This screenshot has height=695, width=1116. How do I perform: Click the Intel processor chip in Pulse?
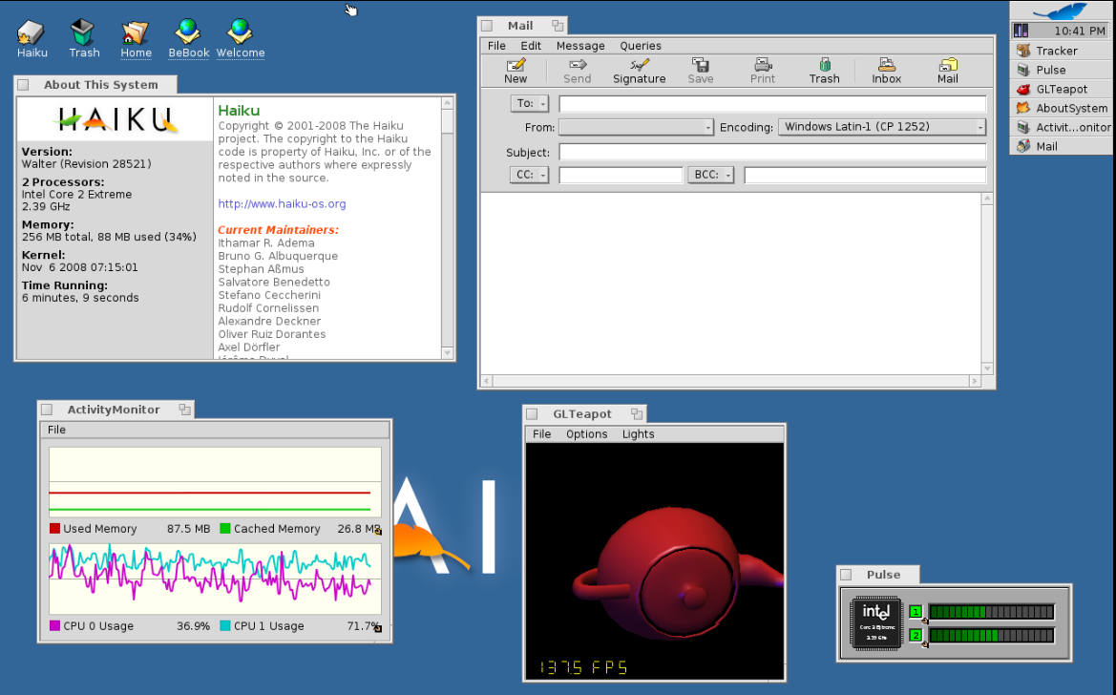pos(875,622)
